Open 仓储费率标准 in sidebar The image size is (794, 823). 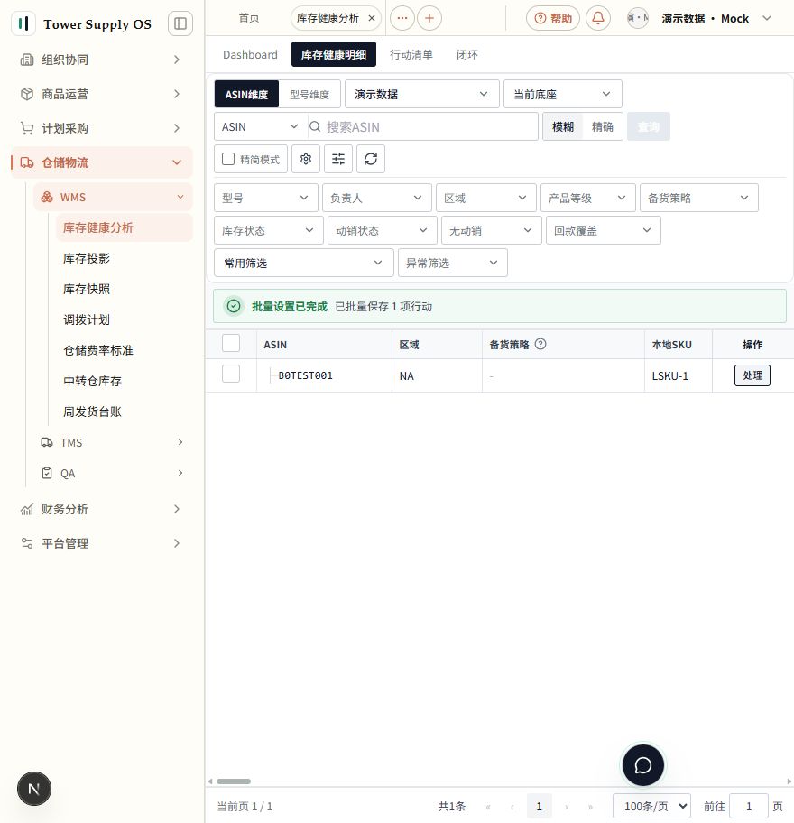[98, 350]
